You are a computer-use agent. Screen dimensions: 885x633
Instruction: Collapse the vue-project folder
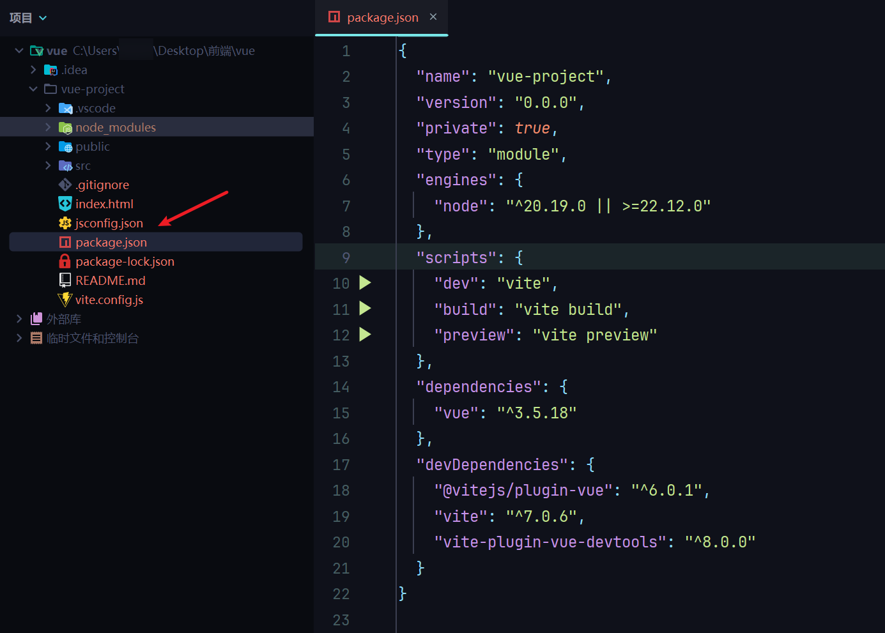click(33, 89)
